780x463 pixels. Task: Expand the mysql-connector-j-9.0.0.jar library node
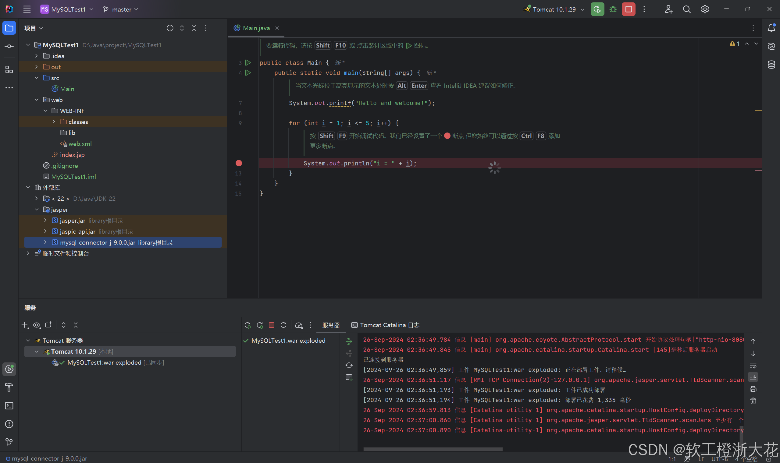(x=45, y=242)
